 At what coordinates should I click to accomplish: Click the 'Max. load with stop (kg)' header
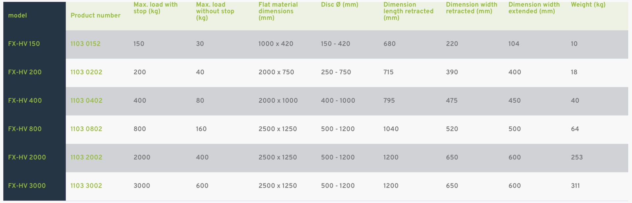(x=155, y=8)
